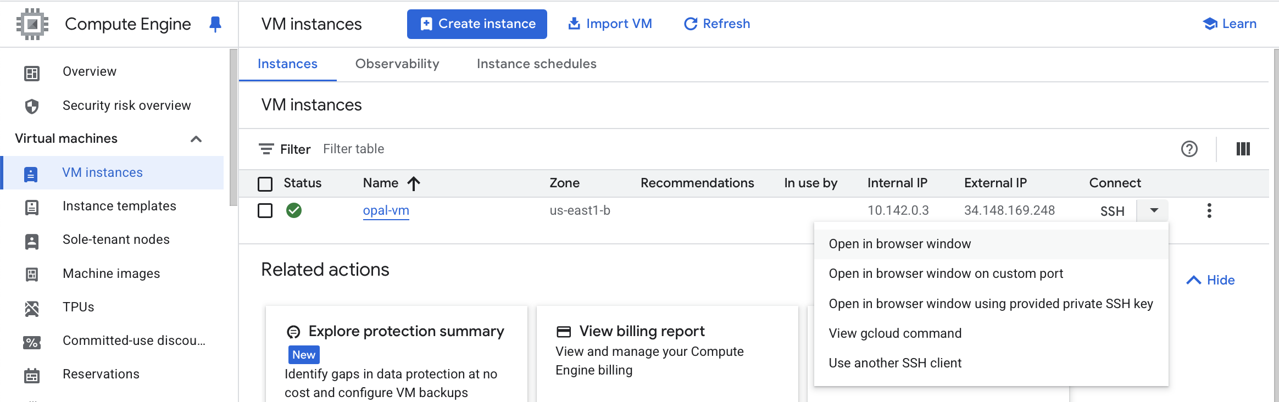Choose Open in browser window on custom port
This screenshot has height=402, width=1279.
coord(991,273)
